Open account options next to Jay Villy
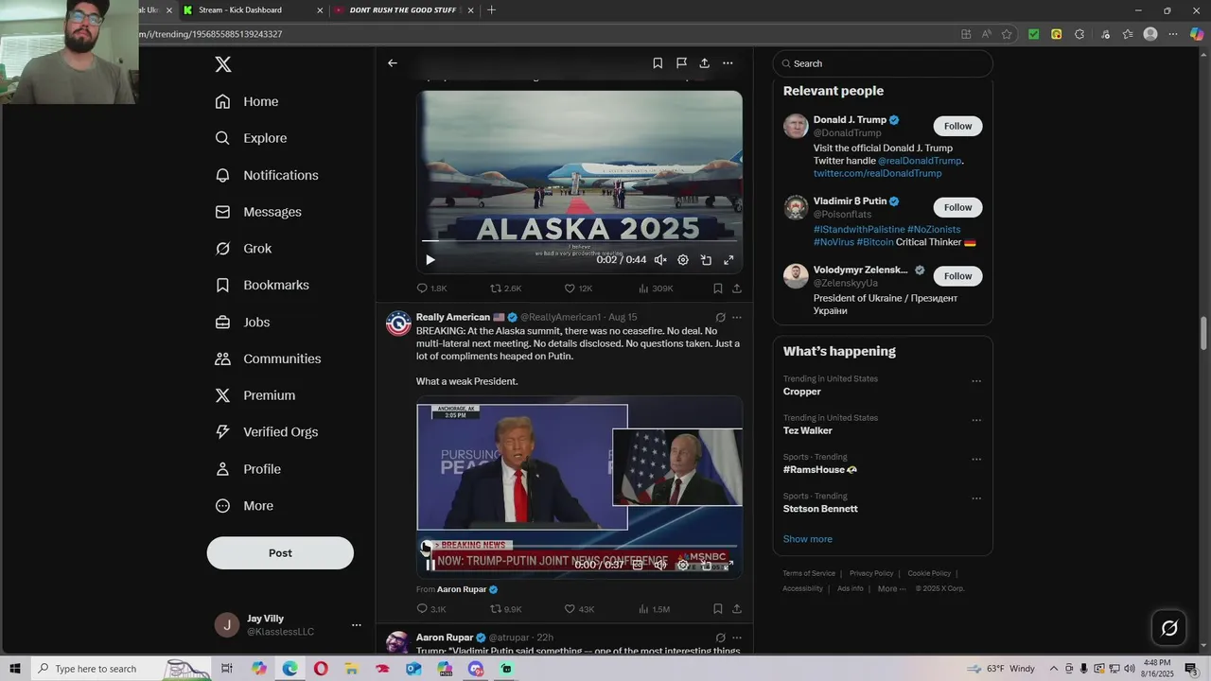The height and width of the screenshot is (681, 1211). [x=357, y=625]
